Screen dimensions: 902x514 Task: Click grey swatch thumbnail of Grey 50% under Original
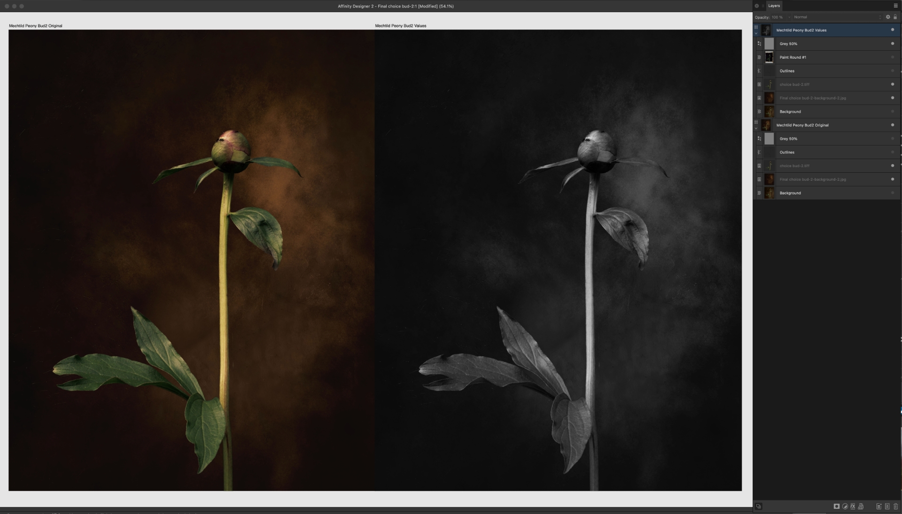[x=769, y=138]
